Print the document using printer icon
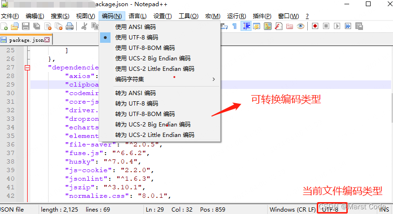This screenshot has width=393, height=214. 70,26
